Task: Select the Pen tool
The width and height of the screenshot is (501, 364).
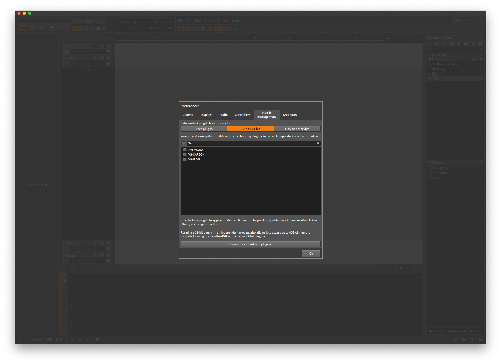Action: [195, 28]
